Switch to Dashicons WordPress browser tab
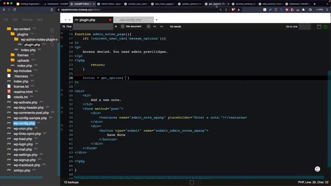331x186 pixels. point(297,4)
